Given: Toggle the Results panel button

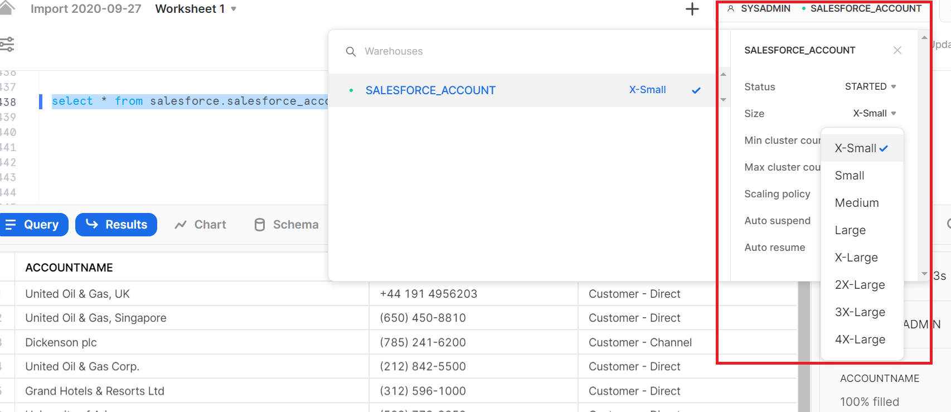Looking at the screenshot, I should tap(116, 225).
